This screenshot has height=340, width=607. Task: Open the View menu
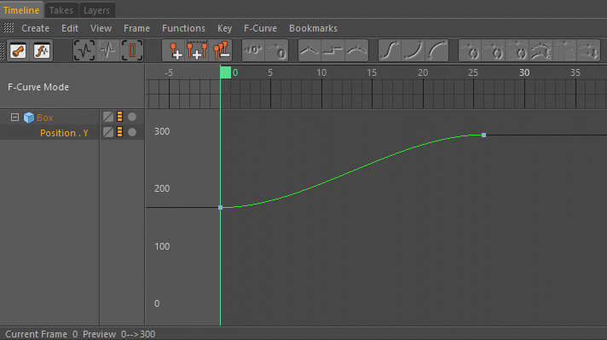pyautogui.click(x=101, y=28)
